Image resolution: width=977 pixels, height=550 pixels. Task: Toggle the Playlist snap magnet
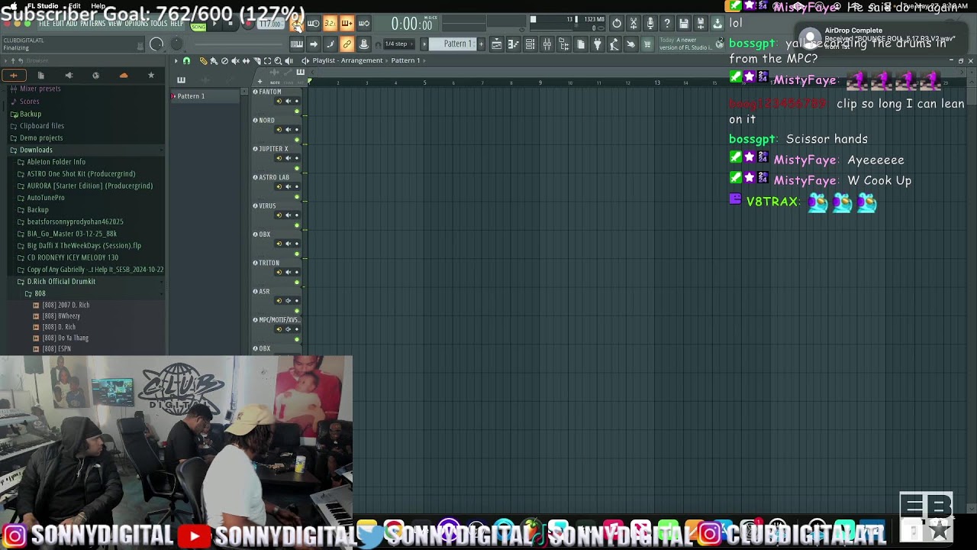pyautogui.click(x=186, y=60)
